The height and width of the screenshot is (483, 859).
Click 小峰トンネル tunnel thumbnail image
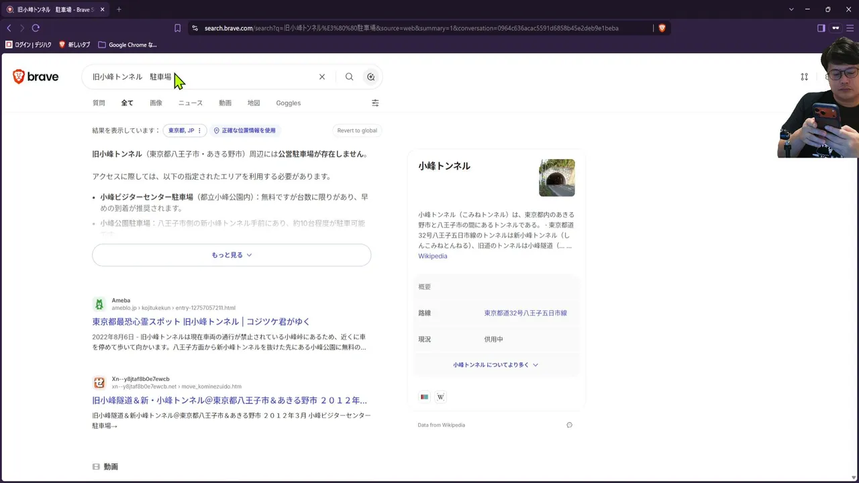coord(557,178)
